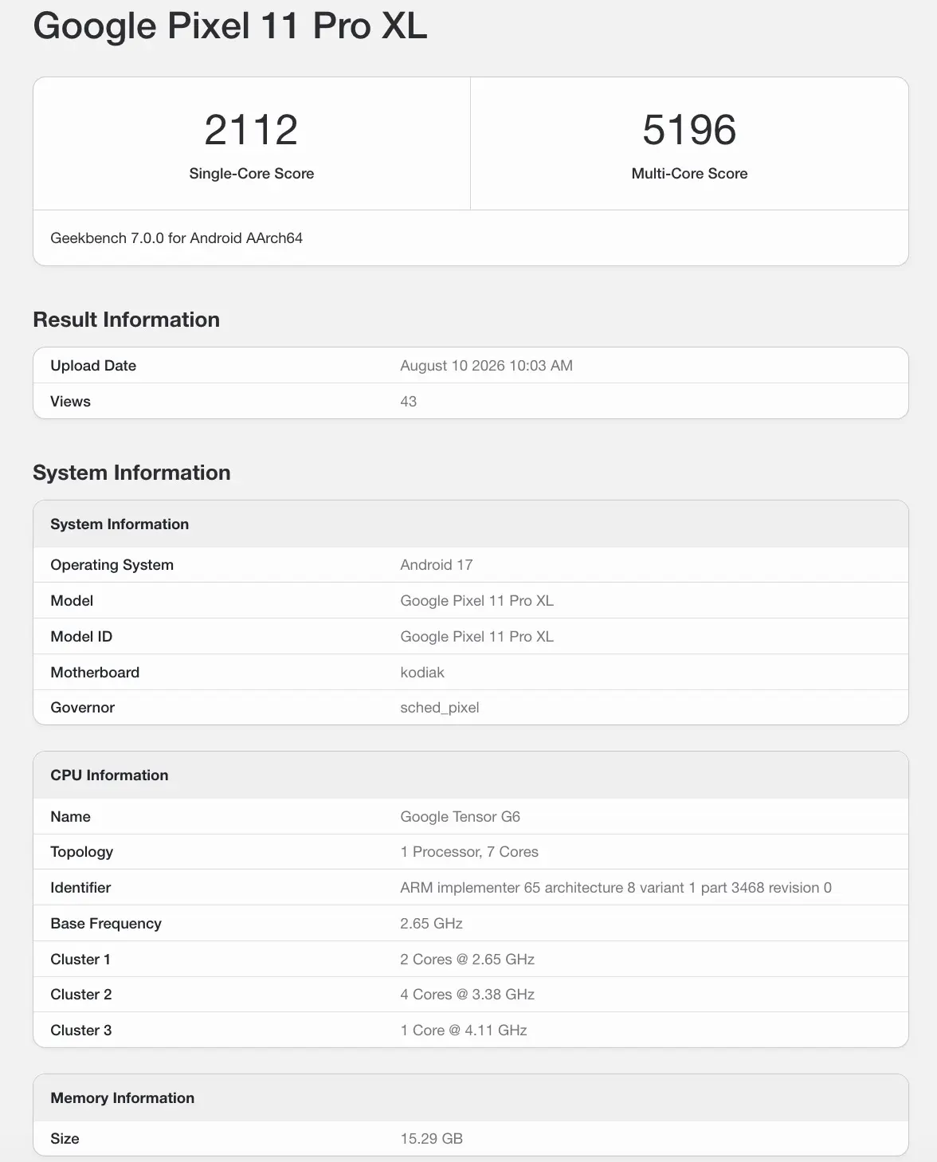Click the Cluster 2 label
This screenshot has width=937, height=1162.
80,995
